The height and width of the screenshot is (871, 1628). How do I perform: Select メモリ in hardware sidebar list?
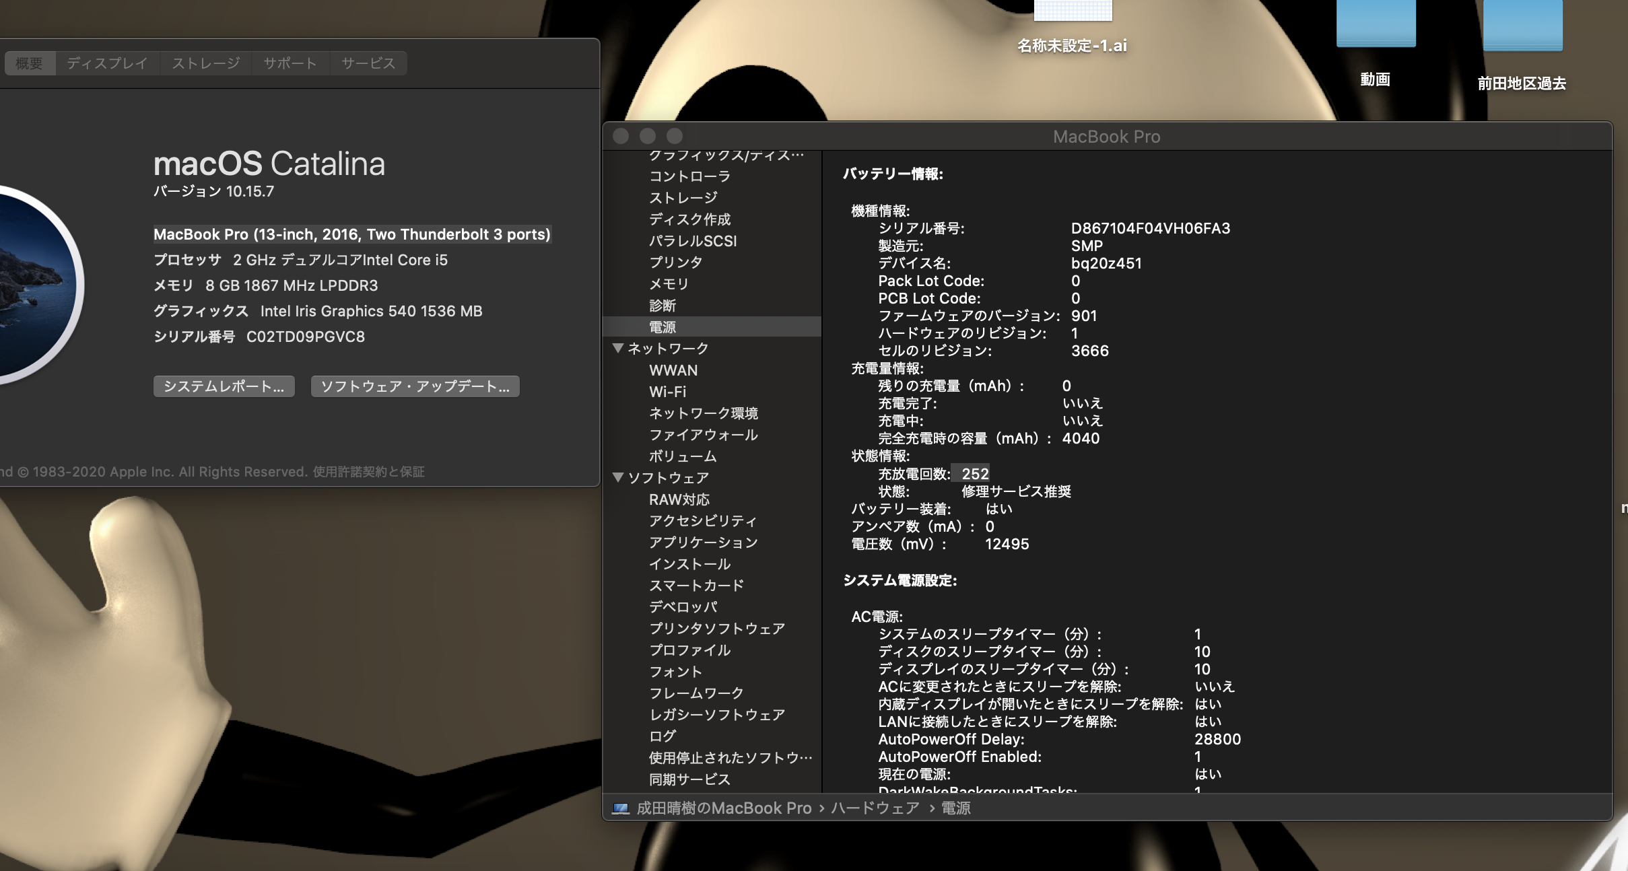[669, 284]
